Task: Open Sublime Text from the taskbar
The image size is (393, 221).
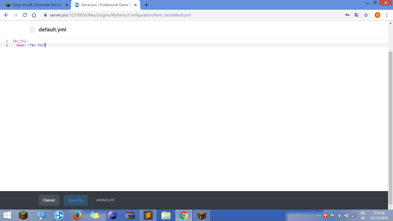Action: click(x=148, y=215)
